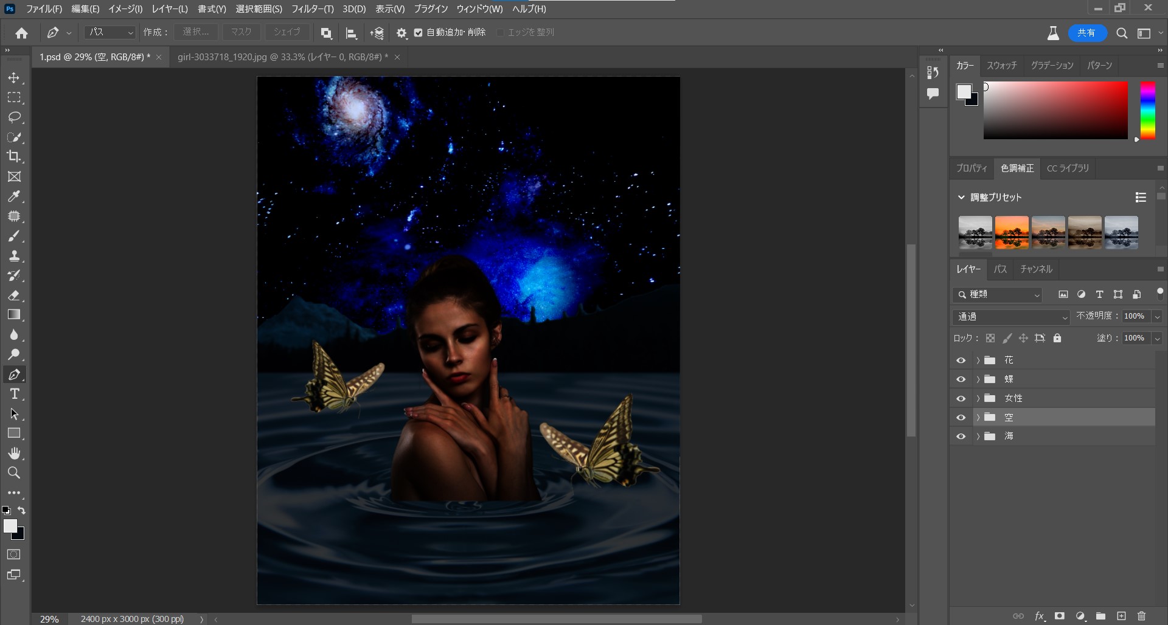Open the opacity dropdown arrow
Screen dimensions: 1168x625
pos(1157,317)
